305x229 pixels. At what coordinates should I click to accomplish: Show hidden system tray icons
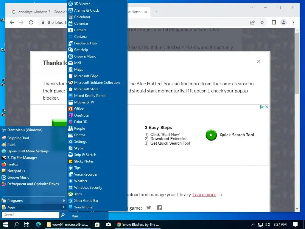pyautogui.click(x=253, y=225)
